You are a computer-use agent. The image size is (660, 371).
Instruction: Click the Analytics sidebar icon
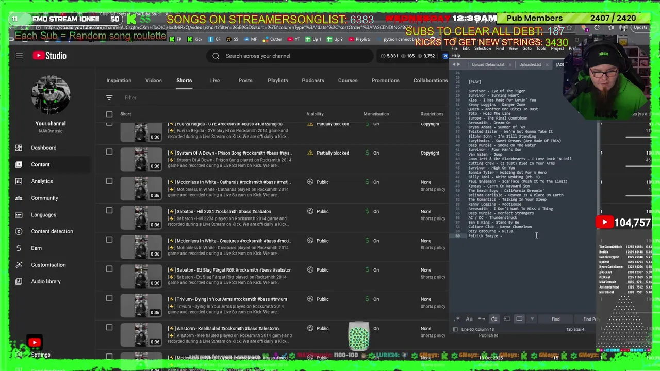pyautogui.click(x=19, y=181)
